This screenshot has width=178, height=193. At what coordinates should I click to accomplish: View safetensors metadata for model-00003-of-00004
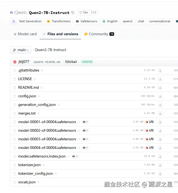pos(85,139)
